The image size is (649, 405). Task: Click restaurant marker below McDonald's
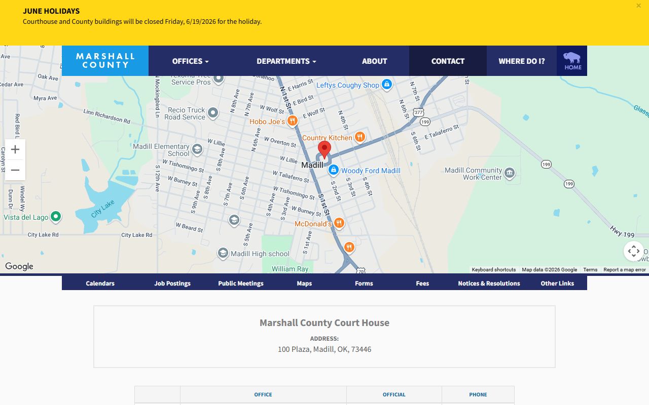349,247
